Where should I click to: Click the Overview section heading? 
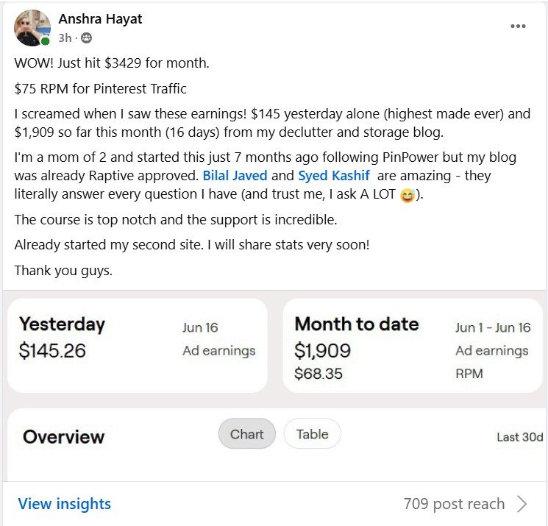(64, 437)
